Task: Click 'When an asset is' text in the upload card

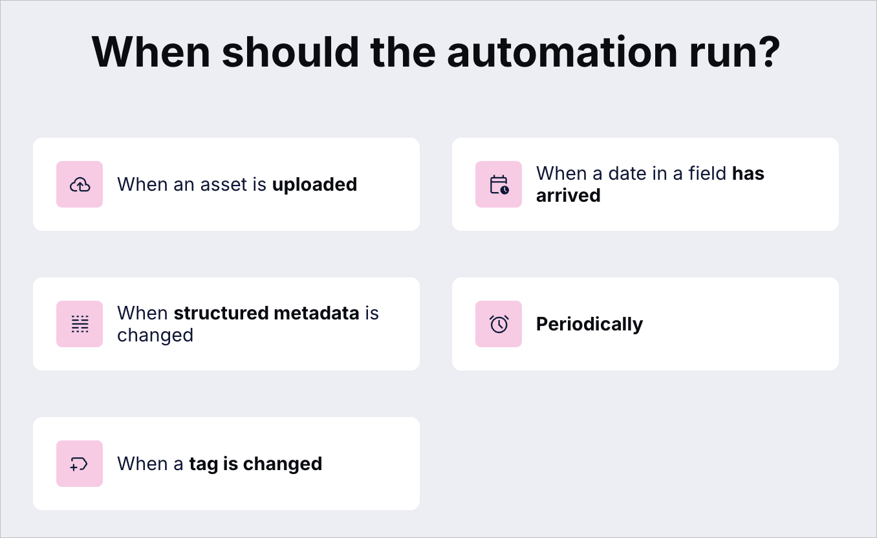Action: pyautogui.click(x=192, y=185)
